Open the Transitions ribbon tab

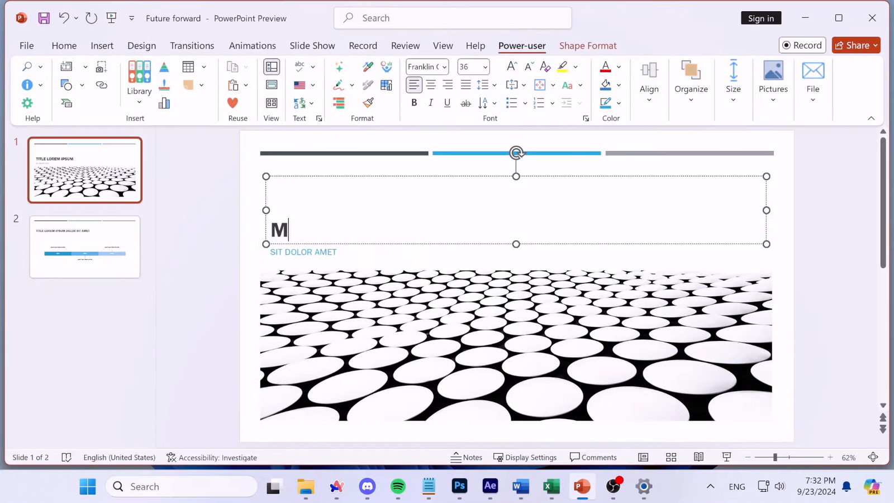point(192,45)
